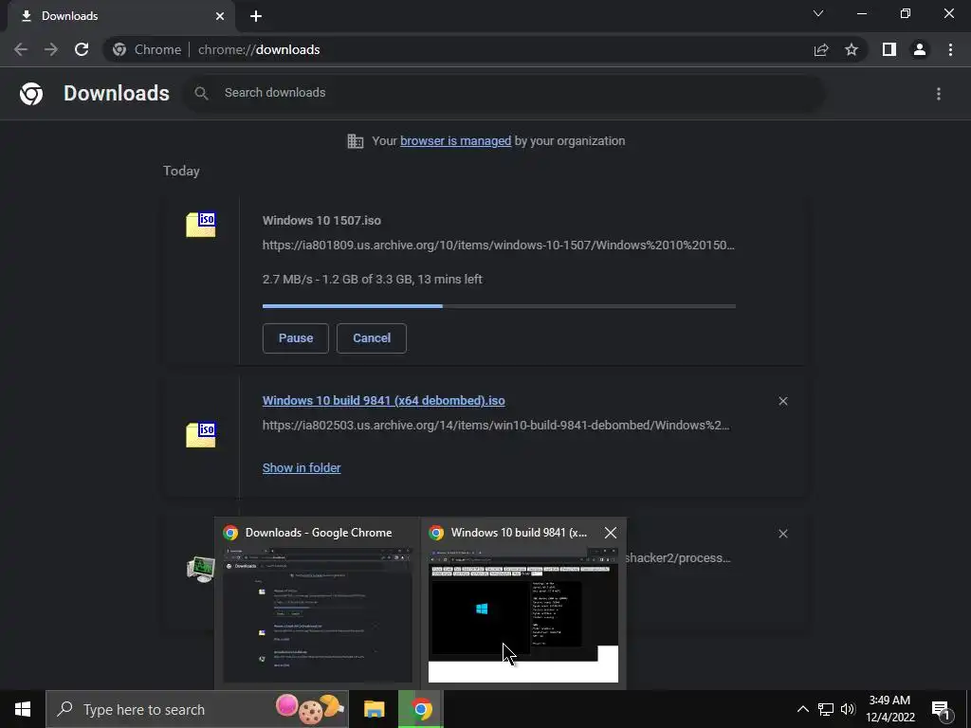Open the Chrome side panel
This screenshot has height=728, width=971.
[889, 49]
